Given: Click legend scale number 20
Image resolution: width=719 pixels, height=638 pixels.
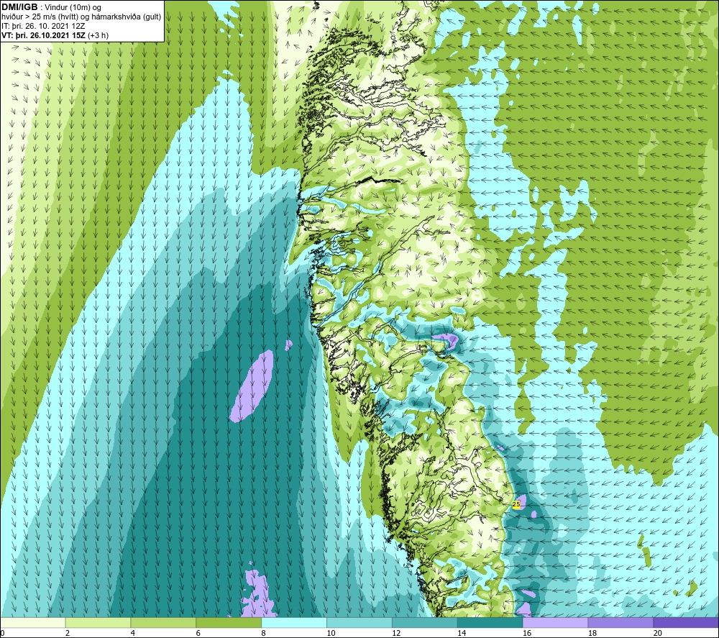Looking at the screenshot, I should point(658,633).
